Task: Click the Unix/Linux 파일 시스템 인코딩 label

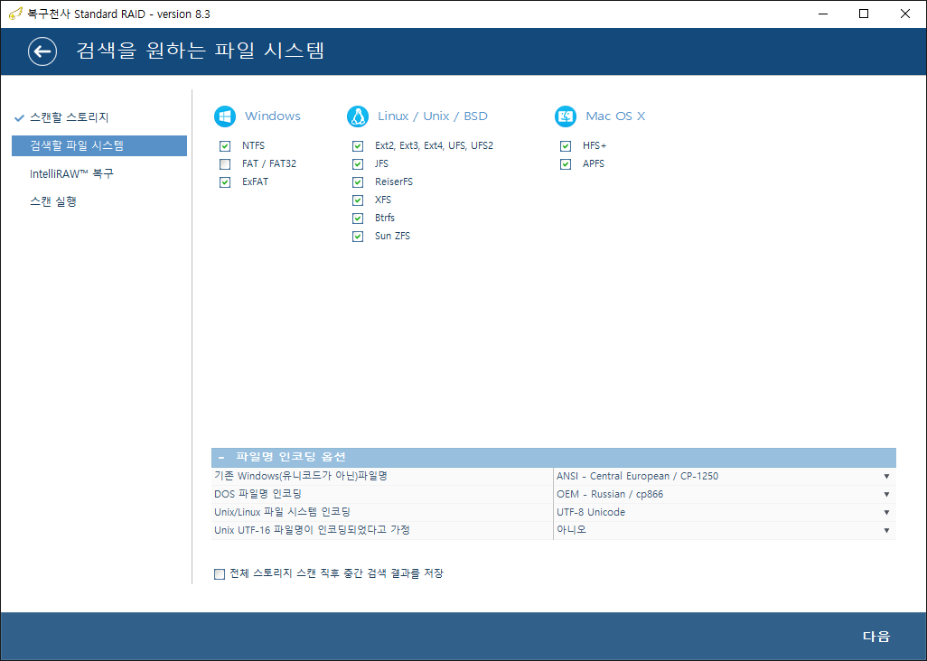Action: pos(282,512)
